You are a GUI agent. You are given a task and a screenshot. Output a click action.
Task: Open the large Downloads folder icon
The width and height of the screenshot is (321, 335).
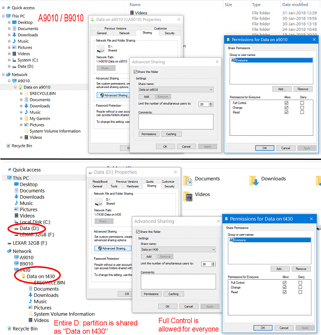click(x=254, y=181)
